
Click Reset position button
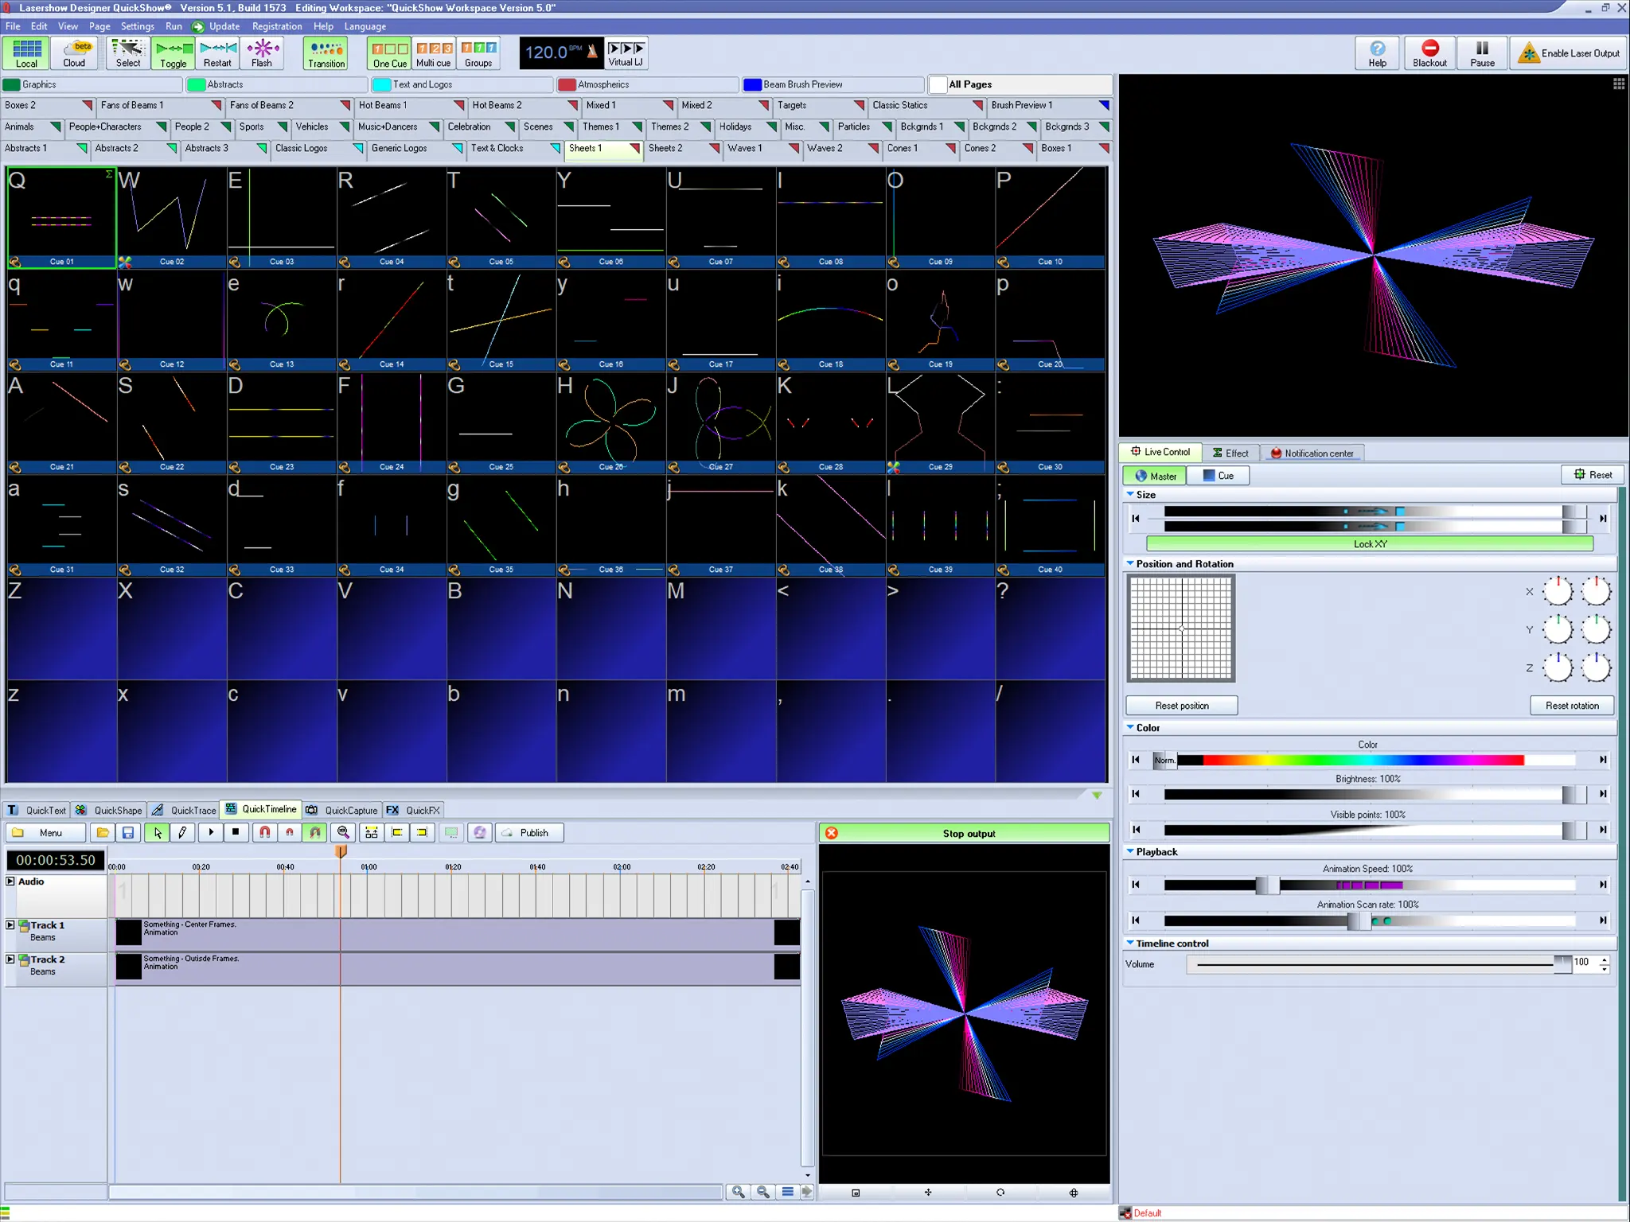pyautogui.click(x=1181, y=705)
